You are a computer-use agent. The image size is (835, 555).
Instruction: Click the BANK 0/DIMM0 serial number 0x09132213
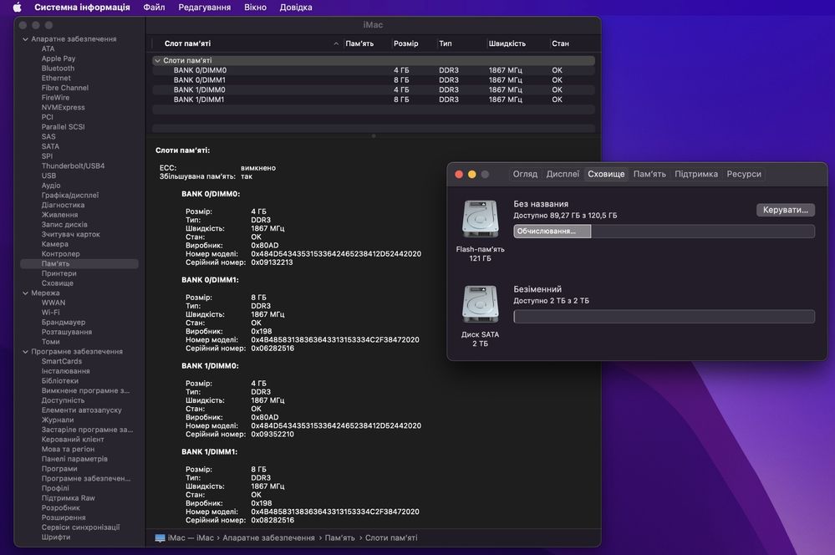coord(272,262)
